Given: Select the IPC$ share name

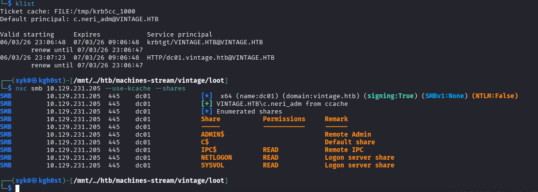Looking at the screenshot, I should tap(209, 150).
